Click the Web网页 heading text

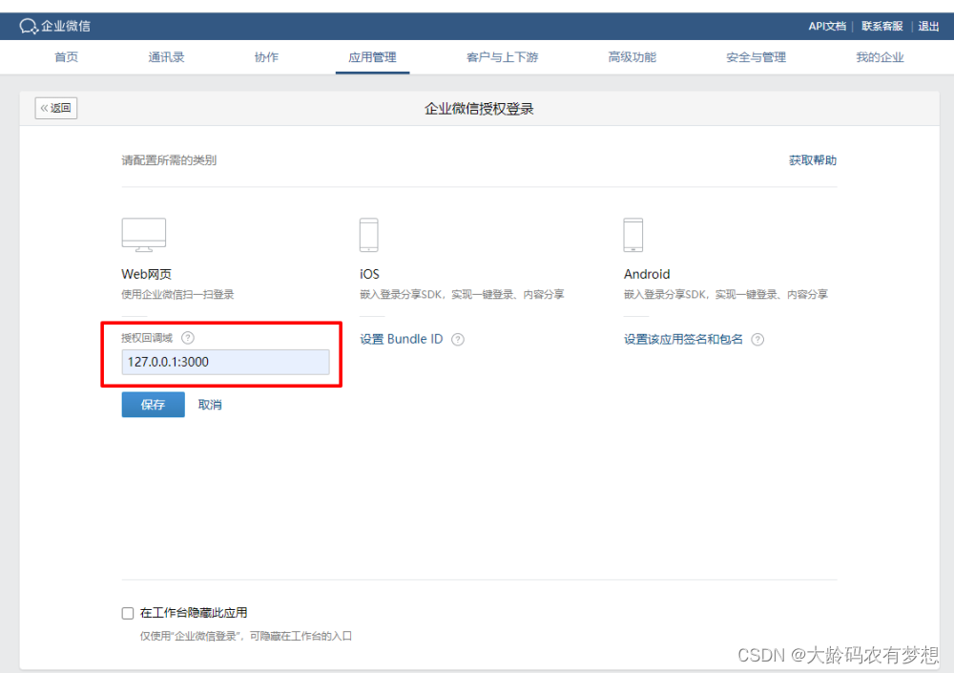(x=147, y=274)
